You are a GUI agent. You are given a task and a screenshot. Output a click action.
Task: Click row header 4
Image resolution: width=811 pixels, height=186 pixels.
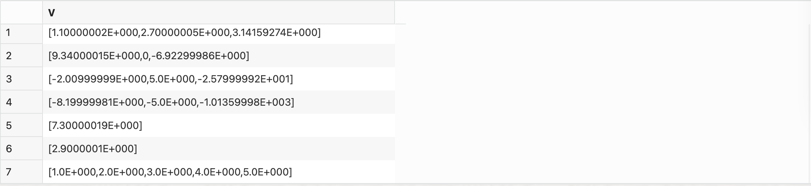(21, 102)
